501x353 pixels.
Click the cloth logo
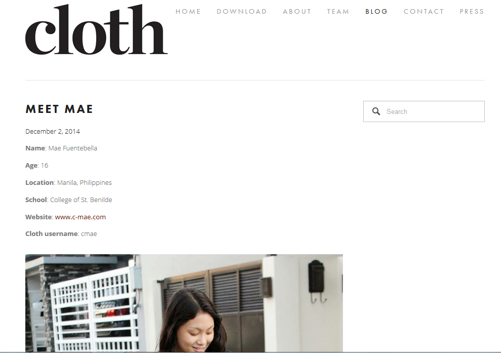(x=96, y=29)
